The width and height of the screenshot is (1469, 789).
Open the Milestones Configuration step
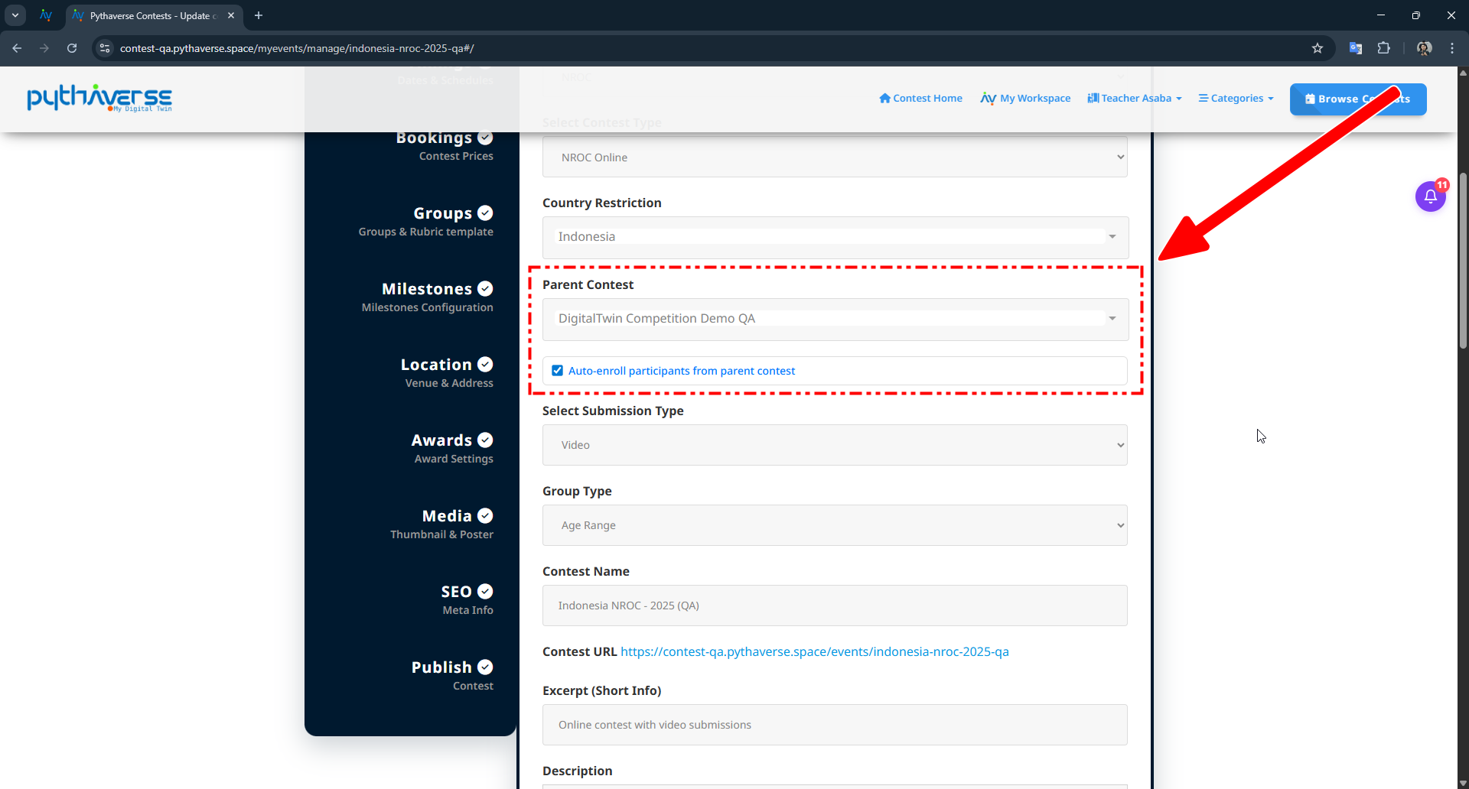pos(427,297)
